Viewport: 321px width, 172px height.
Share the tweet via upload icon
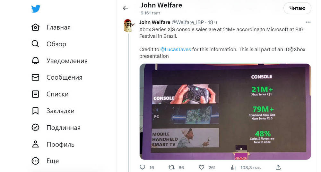point(278,167)
